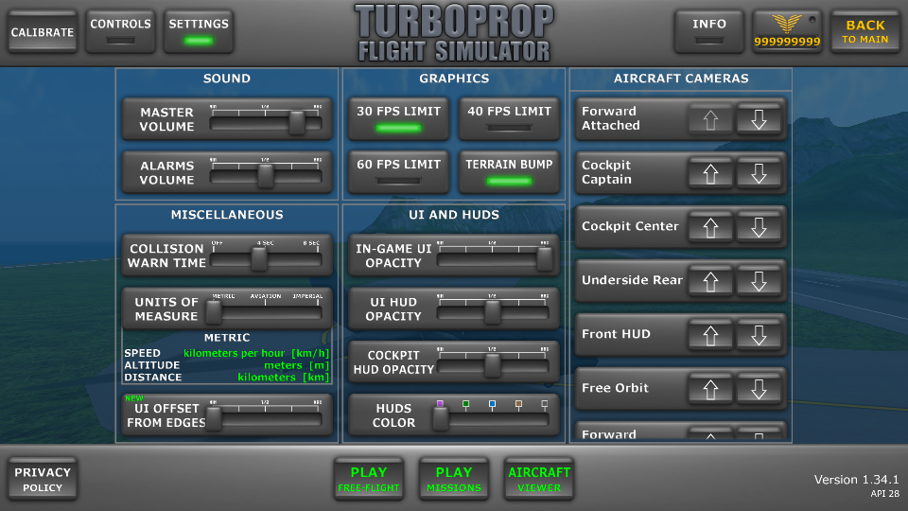Move Cockpit Center camera up

pos(710,227)
